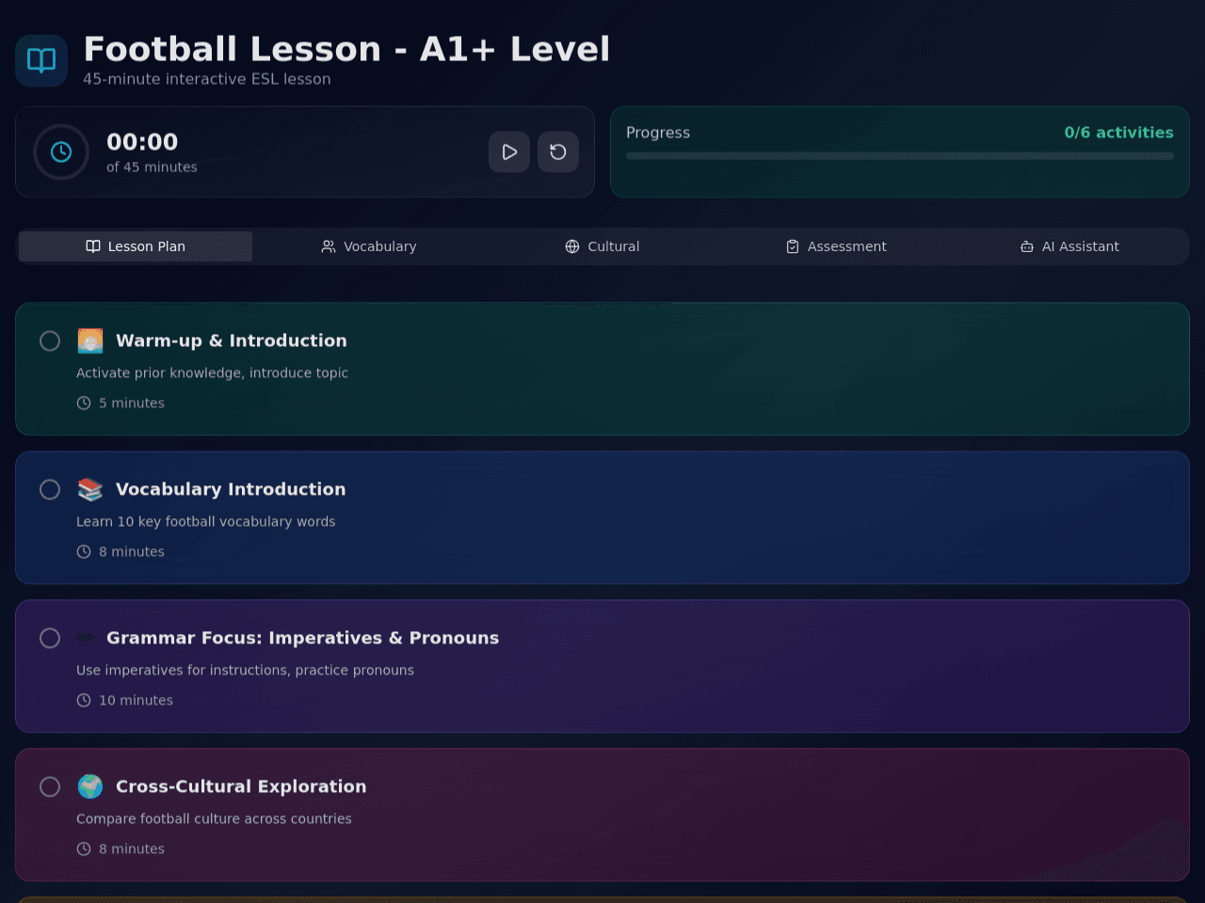Screen dimensions: 1205x903
Task: Click the pencil emoji on Grammar Focus
Action: click(86, 638)
